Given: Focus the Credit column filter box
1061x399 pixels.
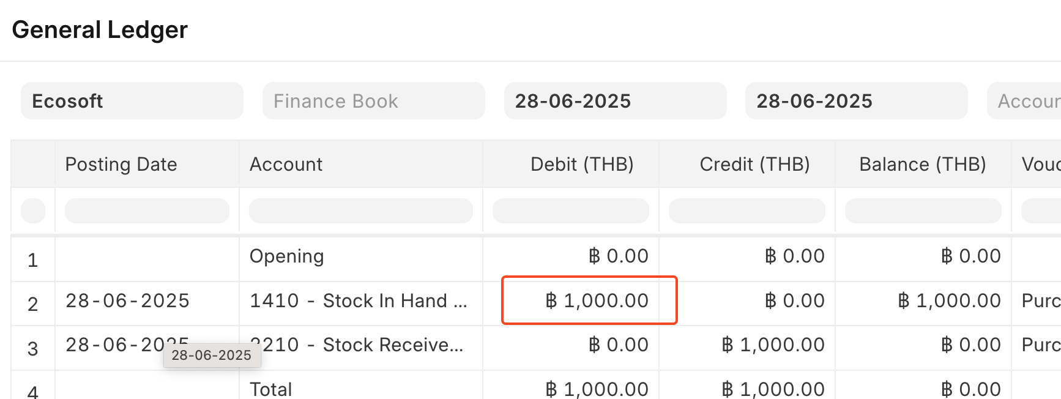Looking at the screenshot, I should pyautogui.click(x=747, y=211).
